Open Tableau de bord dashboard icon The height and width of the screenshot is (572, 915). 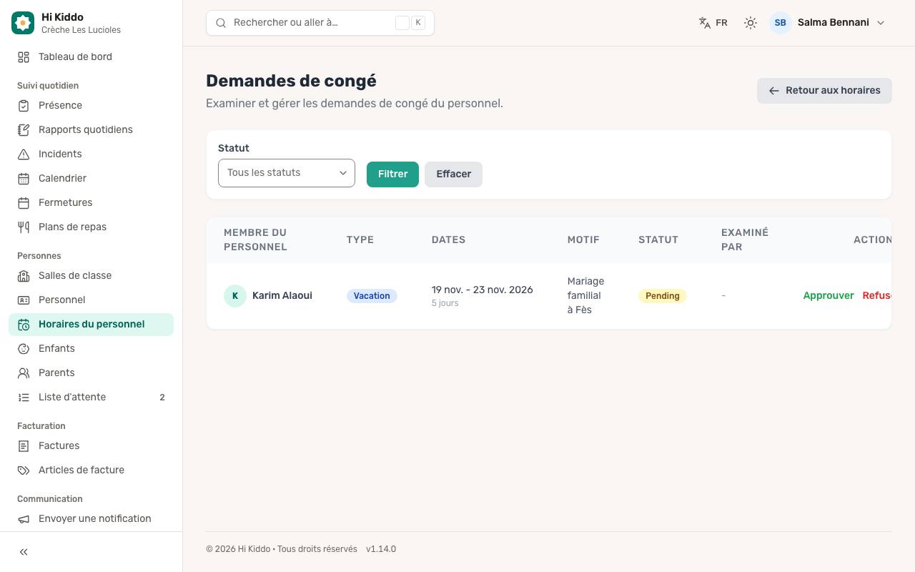tap(24, 57)
